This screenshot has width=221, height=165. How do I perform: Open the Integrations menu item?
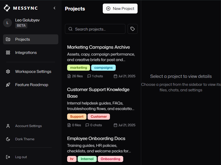pyautogui.click(x=26, y=53)
